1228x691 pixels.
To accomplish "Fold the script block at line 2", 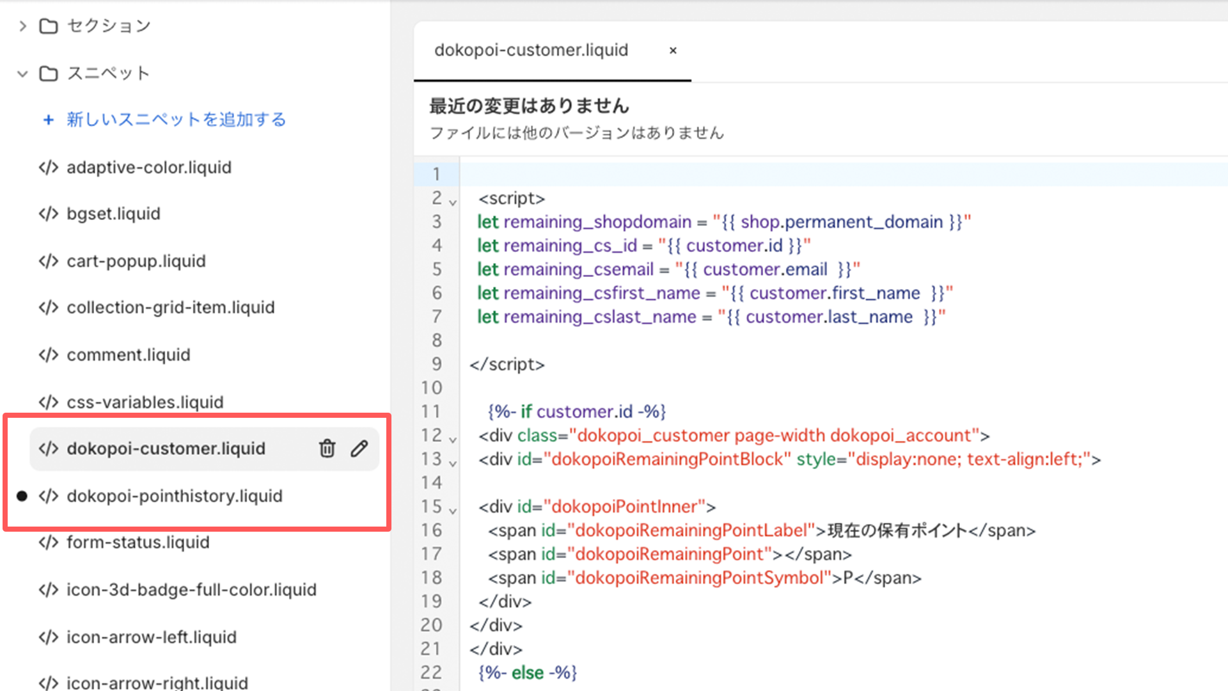I will point(453,203).
